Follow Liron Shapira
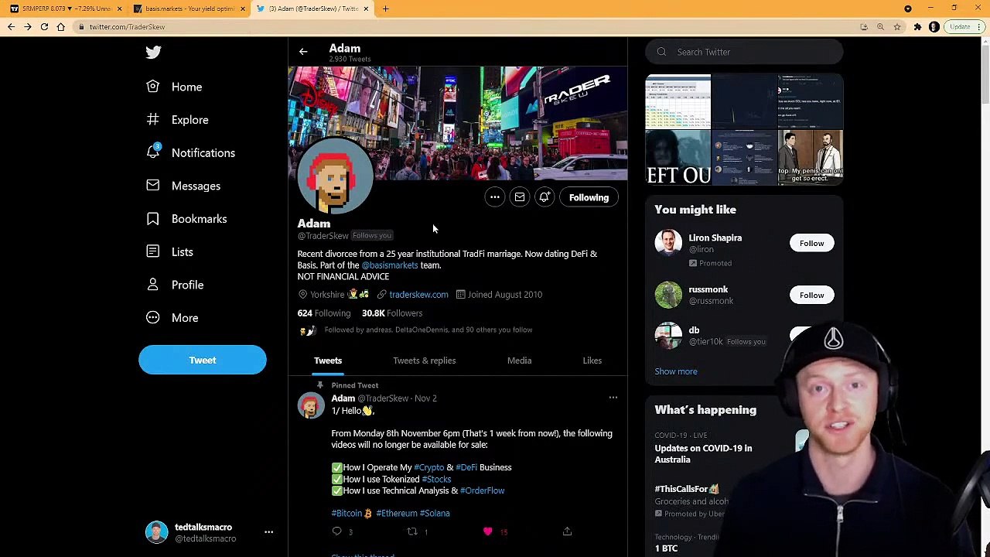990x557 pixels. click(x=811, y=243)
